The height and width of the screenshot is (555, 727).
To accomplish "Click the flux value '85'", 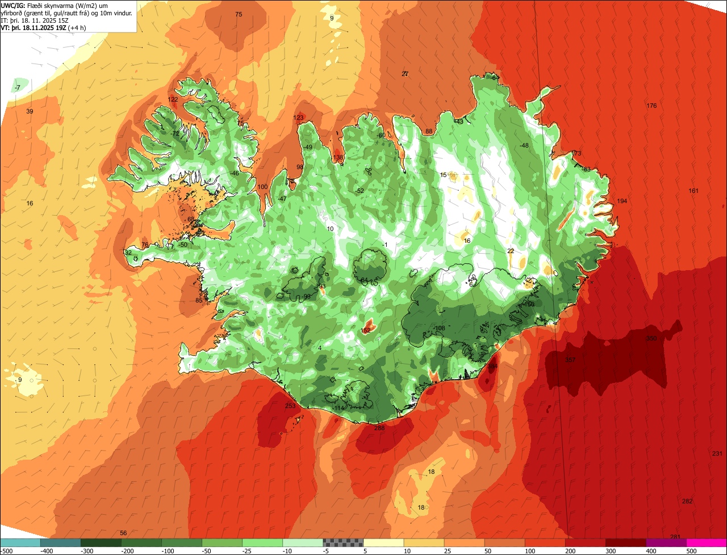I will pyautogui.click(x=199, y=300).
